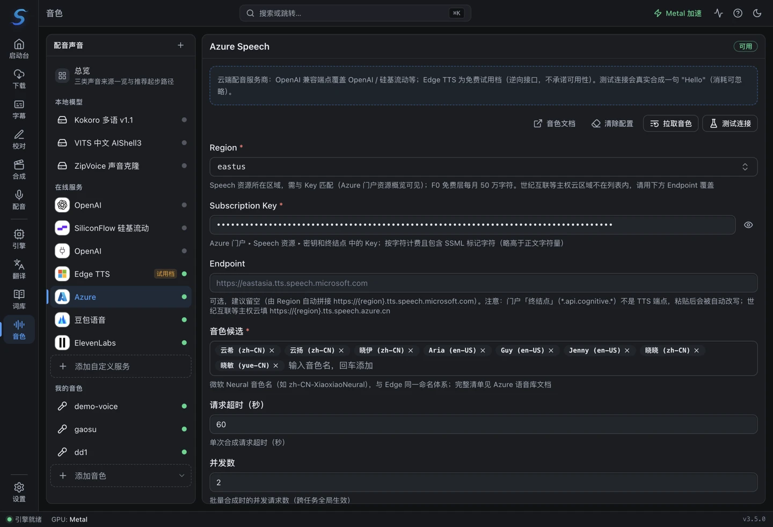Open 设置 settings gear

(x=19, y=492)
